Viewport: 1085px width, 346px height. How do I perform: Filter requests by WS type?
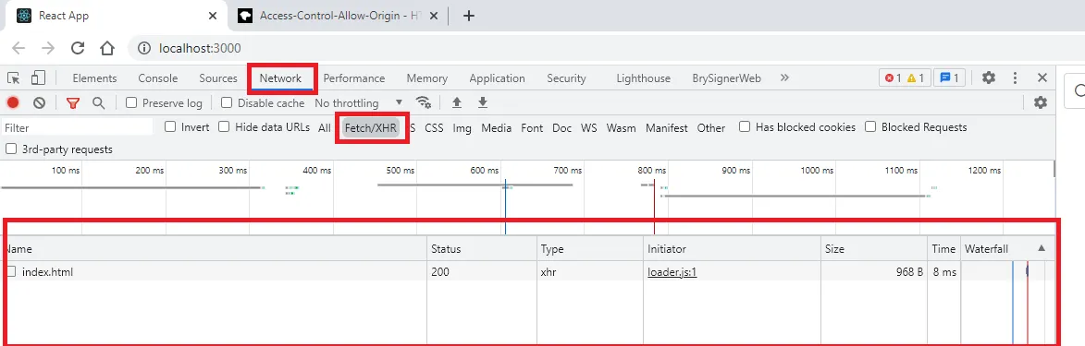pyautogui.click(x=589, y=127)
